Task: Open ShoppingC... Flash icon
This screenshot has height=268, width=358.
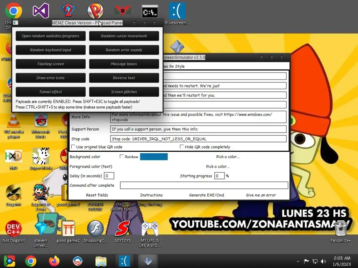Action: [95, 231]
